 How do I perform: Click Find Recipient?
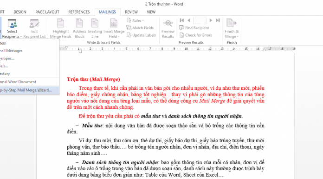click(194, 28)
